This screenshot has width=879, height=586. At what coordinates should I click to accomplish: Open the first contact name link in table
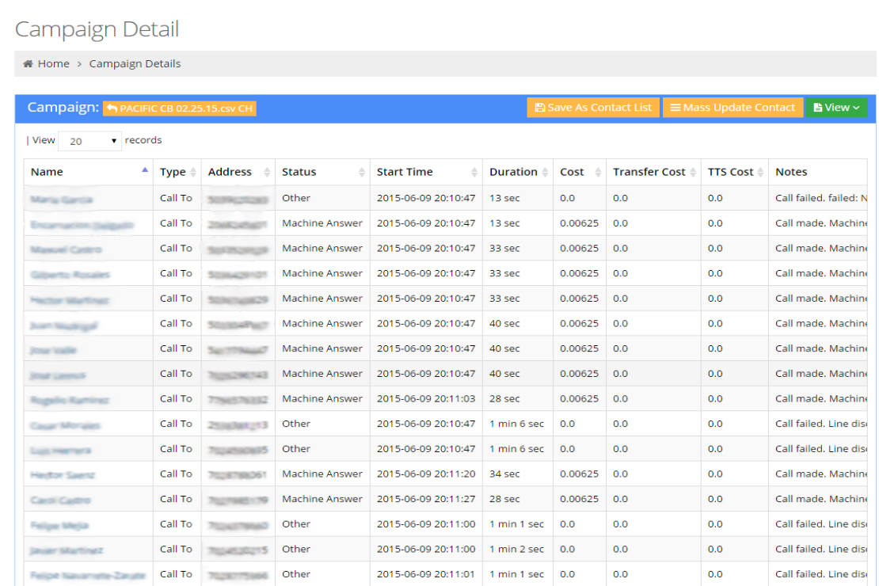tap(61, 199)
